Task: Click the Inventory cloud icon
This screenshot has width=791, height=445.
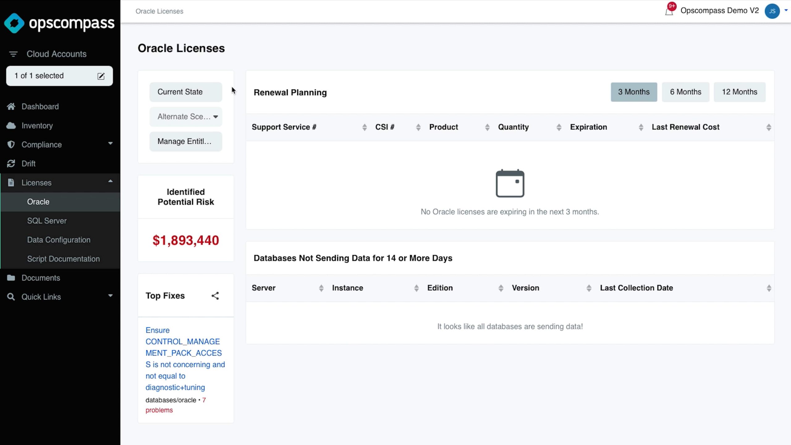Action: [11, 126]
